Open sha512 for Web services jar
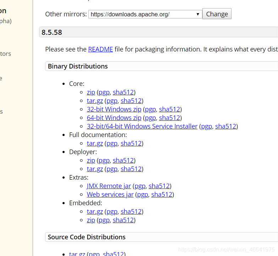 tap(162, 195)
